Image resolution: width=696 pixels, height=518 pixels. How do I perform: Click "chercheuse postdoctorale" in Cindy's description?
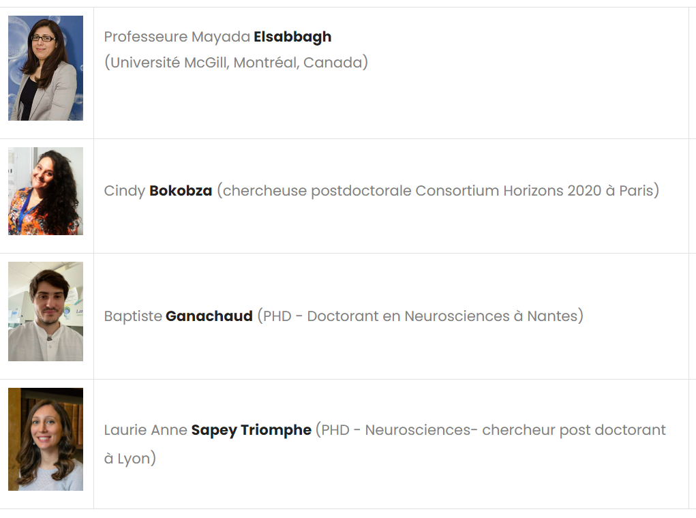(317, 191)
